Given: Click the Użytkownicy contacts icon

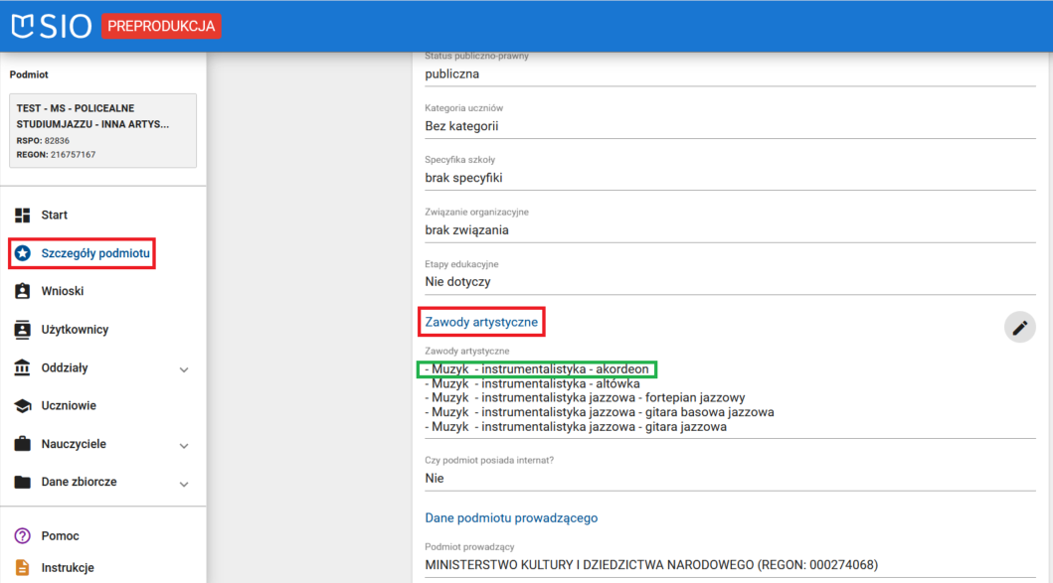Looking at the screenshot, I should (x=23, y=330).
